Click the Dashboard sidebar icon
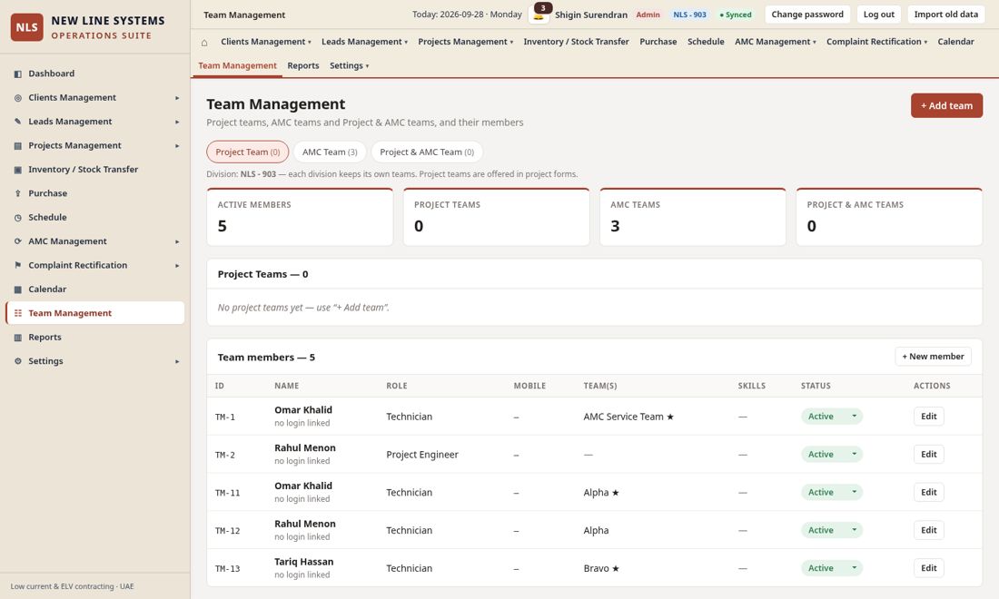This screenshot has height=599, width=999. (18, 74)
